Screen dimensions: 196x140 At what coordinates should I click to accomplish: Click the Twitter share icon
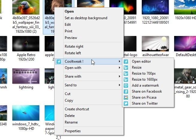point(126,103)
